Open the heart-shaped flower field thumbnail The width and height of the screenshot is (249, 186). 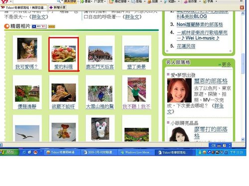pyautogui.click(x=136, y=134)
